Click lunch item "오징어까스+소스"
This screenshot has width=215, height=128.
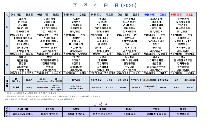[x=183, y=41]
